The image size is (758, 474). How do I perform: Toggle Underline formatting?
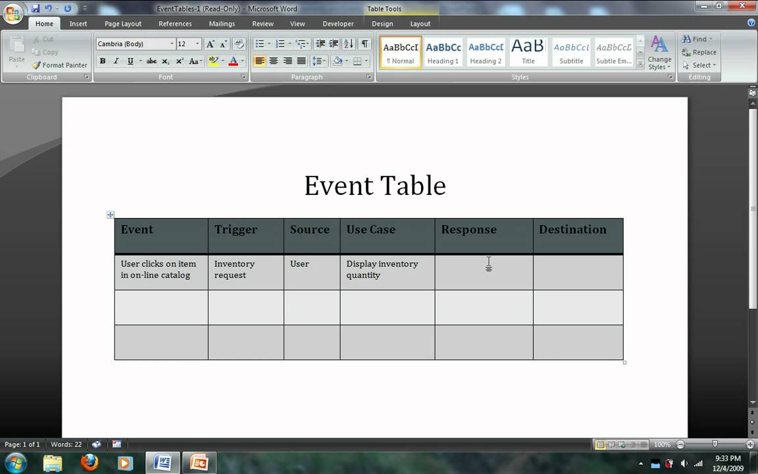tap(130, 61)
